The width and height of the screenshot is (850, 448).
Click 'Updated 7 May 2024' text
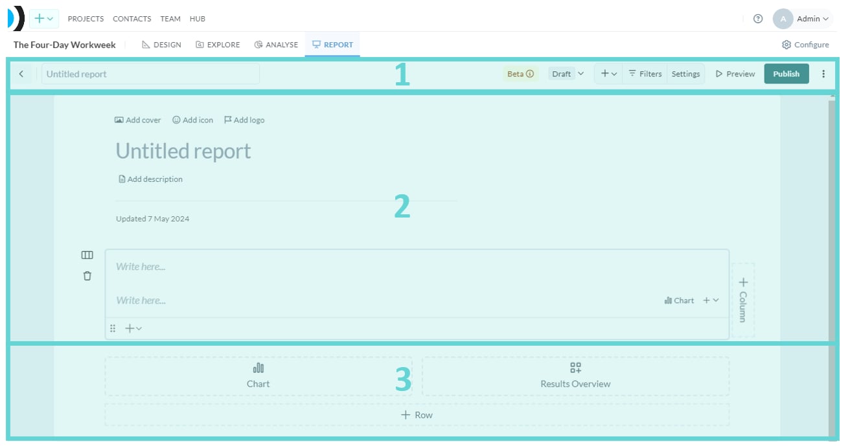pos(153,219)
